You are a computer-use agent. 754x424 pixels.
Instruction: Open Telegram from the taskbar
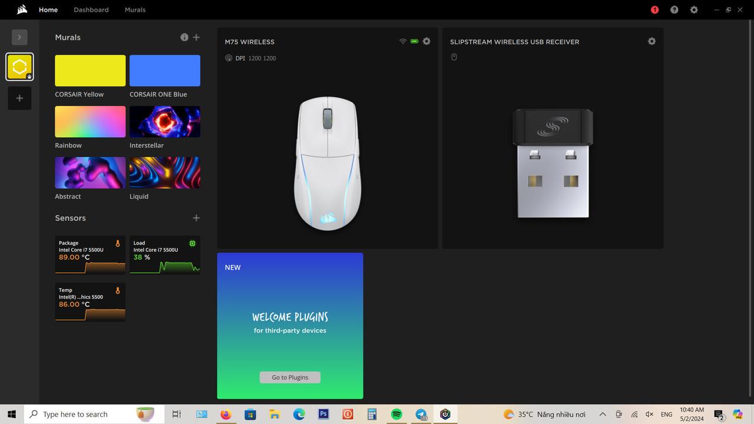tap(421, 414)
